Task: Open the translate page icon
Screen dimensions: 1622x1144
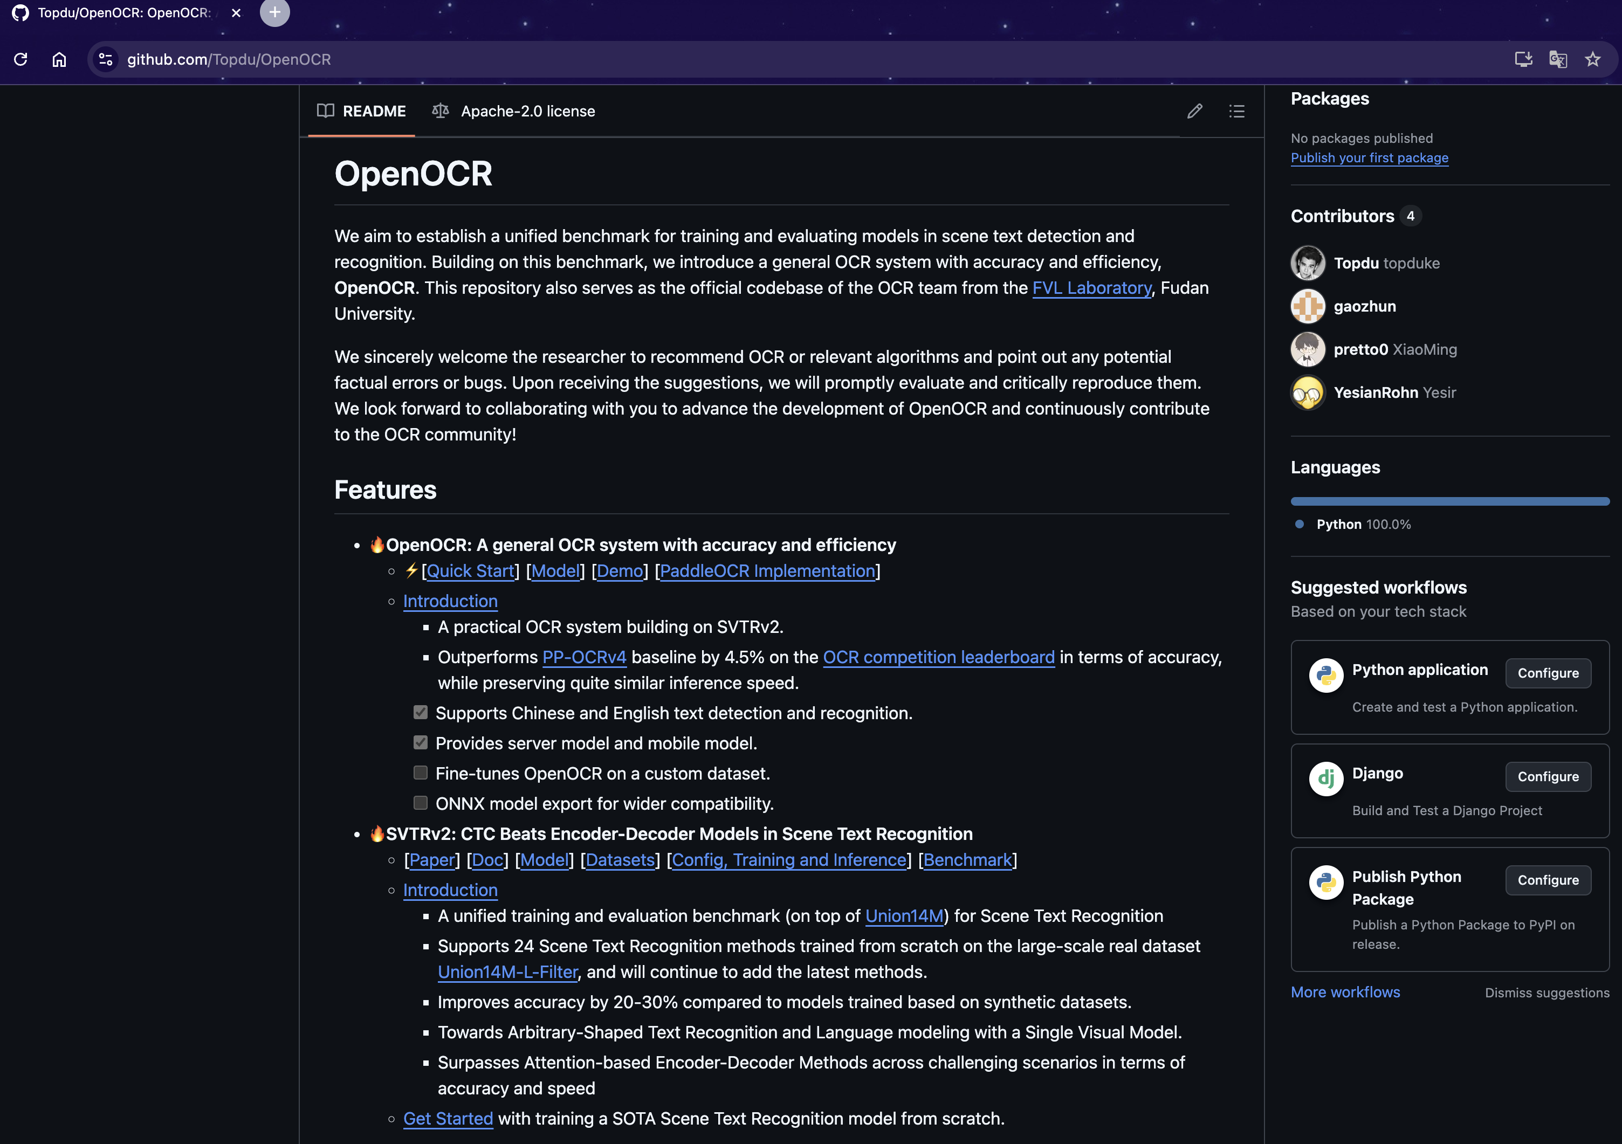Action: coord(1558,59)
